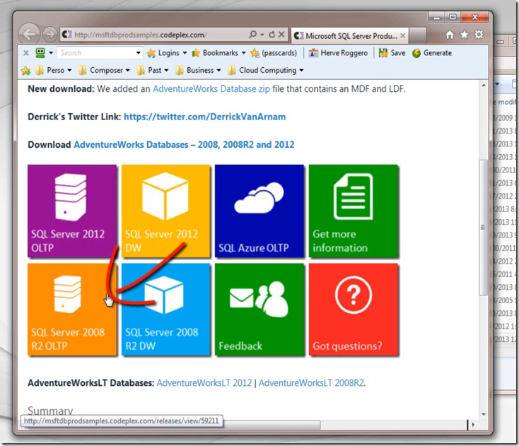Click the 'Summary' heading text

pyautogui.click(x=50, y=411)
